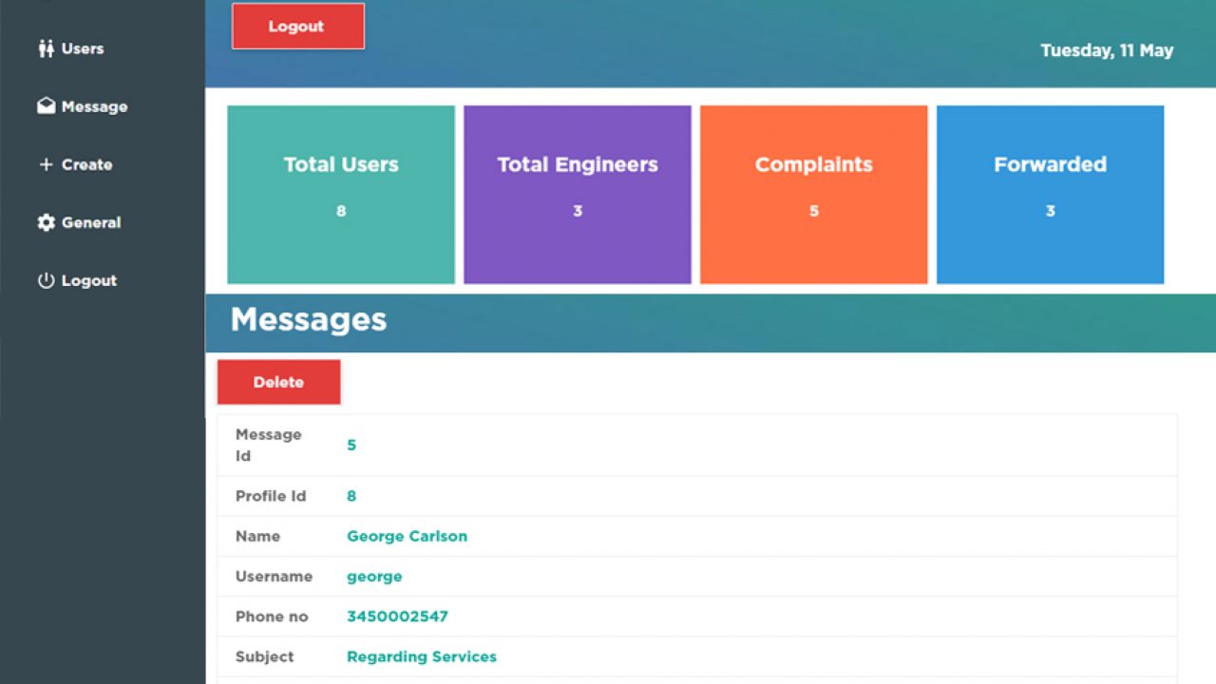Click the username value george
The width and height of the screenshot is (1216, 684).
[x=374, y=576]
